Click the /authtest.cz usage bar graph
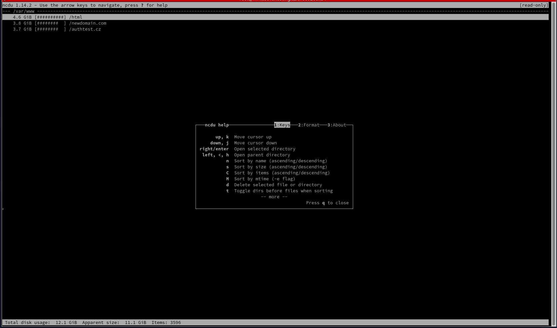This screenshot has width=557, height=328. point(50,29)
